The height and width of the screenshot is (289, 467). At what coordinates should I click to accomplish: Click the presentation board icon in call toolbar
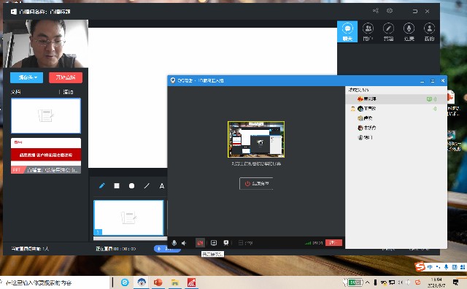[x=226, y=243]
